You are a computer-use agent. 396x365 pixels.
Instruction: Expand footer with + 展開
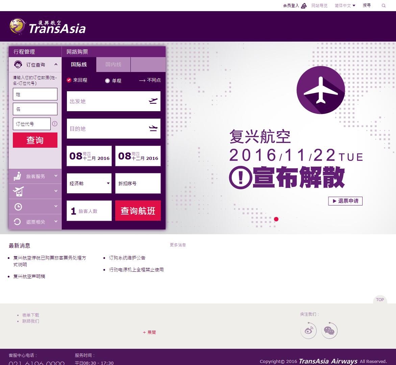(149, 333)
